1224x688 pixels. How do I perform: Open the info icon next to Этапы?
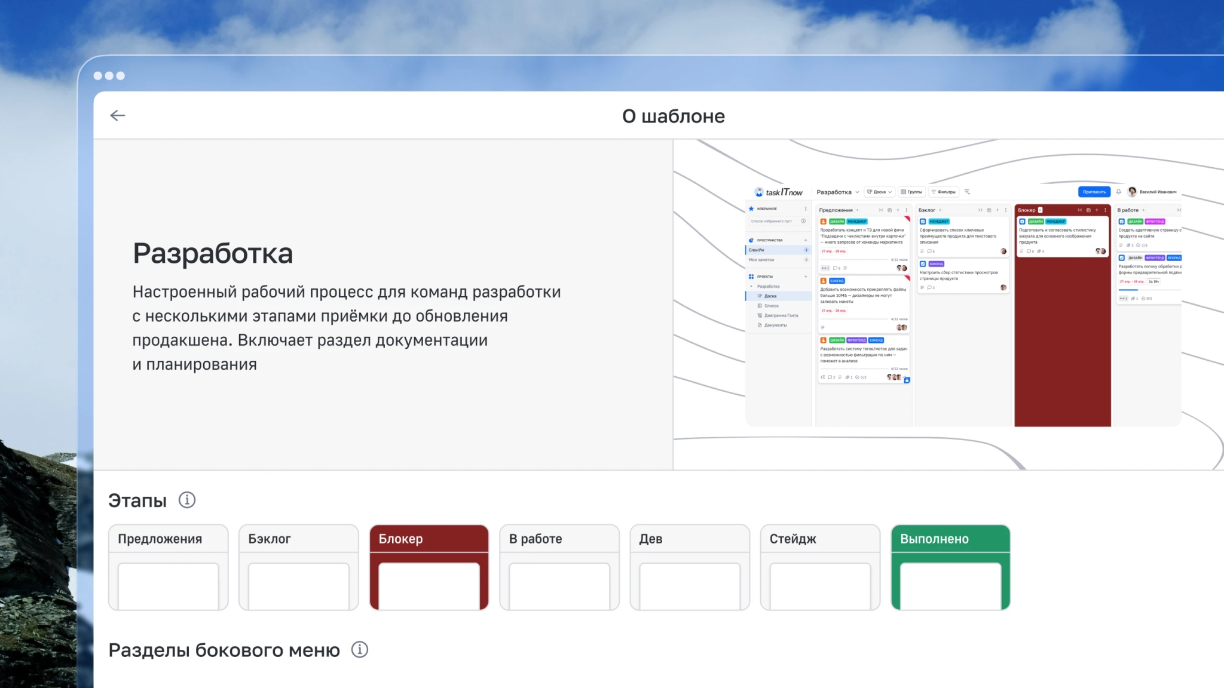pyautogui.click(x=187, y=500)
